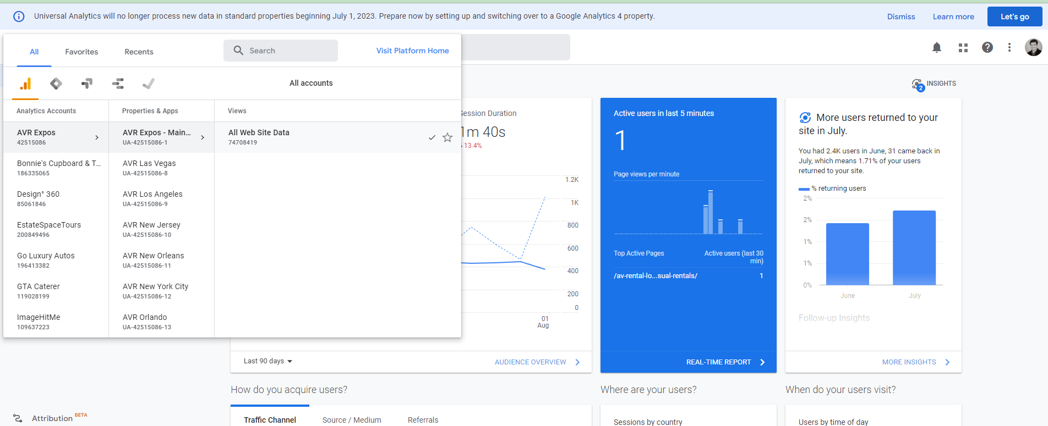1048x426 pixels.
Task: Open the REAL-TIME REPORT link
Action: pyautogui.click(x=718, y=362)
